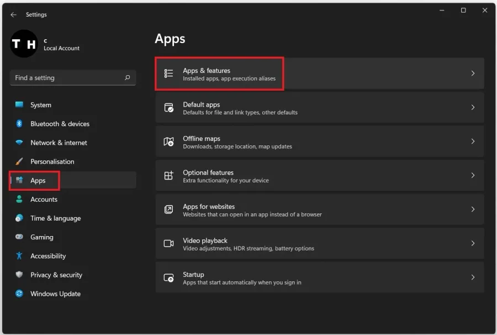Open Offline maps title

point(201,139)
